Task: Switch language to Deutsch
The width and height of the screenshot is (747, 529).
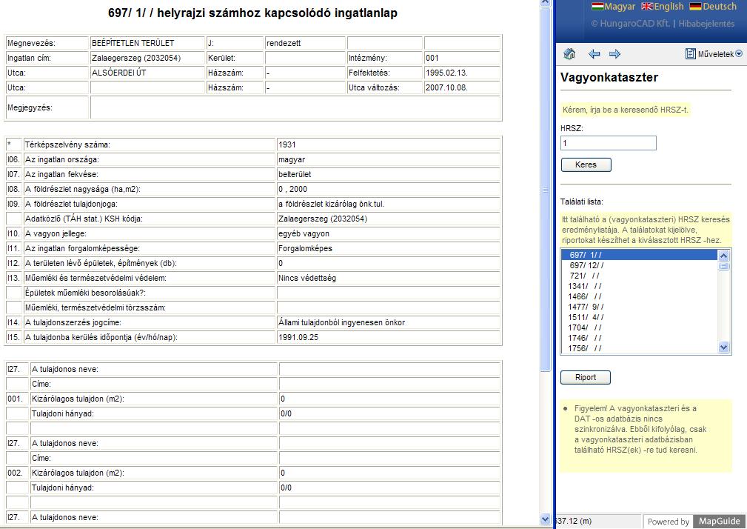Action: point(713,6)
